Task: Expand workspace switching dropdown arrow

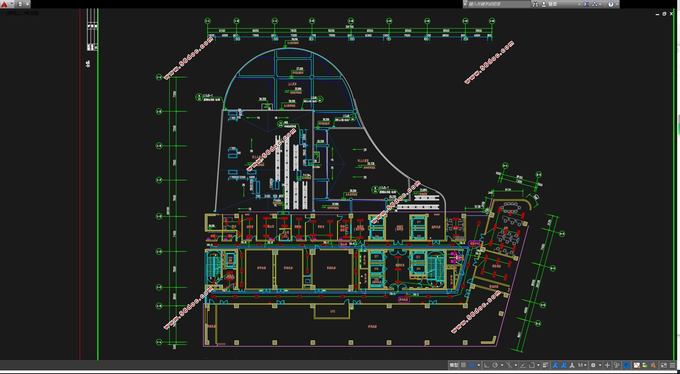Action: pos(600,365)
